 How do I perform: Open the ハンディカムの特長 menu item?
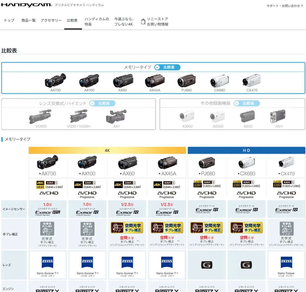point(97,22)
